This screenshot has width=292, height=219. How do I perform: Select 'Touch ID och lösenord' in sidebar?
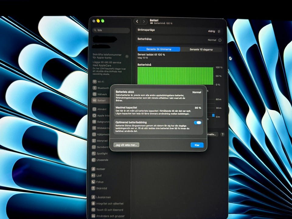tap(109, 210)
